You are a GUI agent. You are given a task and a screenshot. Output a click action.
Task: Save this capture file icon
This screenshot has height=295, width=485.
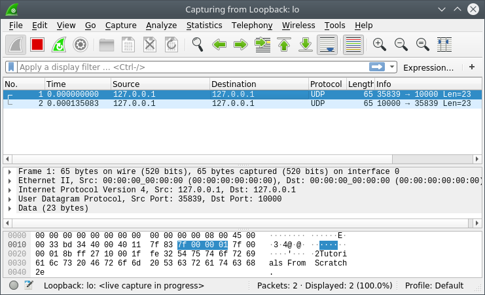pos(128,45)
